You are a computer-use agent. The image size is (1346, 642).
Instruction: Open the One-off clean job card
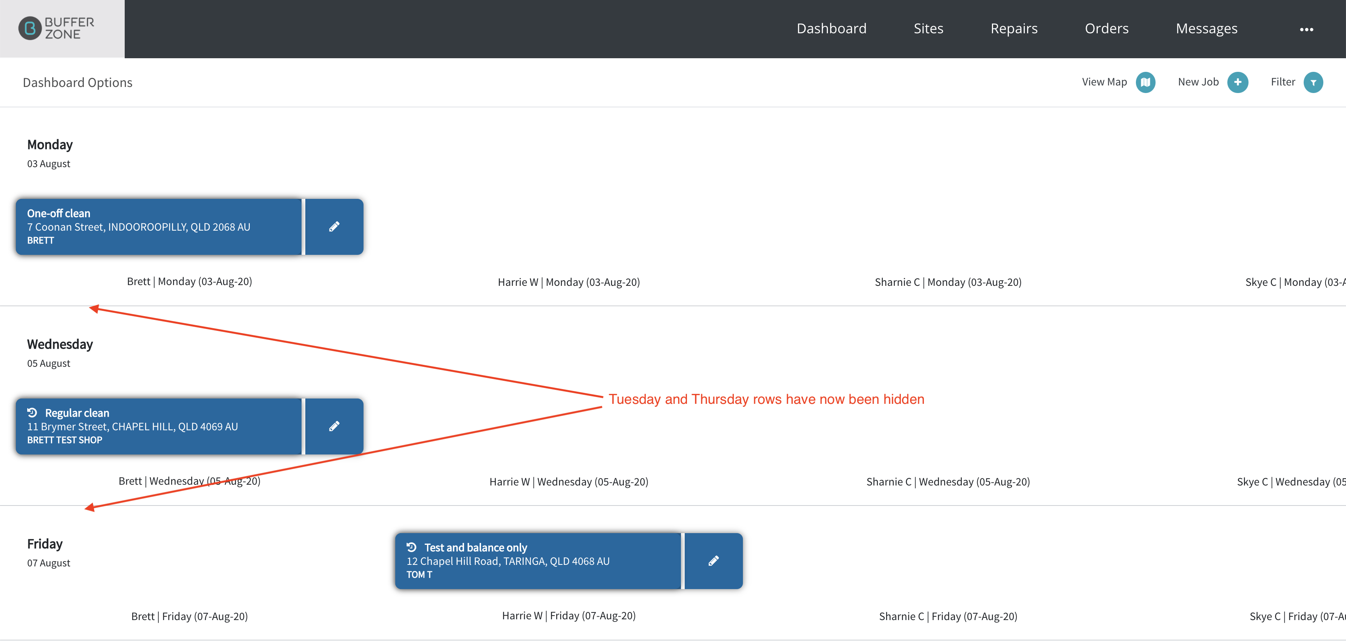(x=159, y=226)
